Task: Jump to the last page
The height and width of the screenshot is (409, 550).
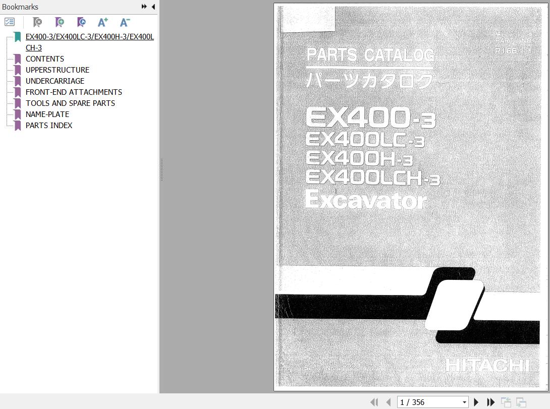Action: click(490, 402)
